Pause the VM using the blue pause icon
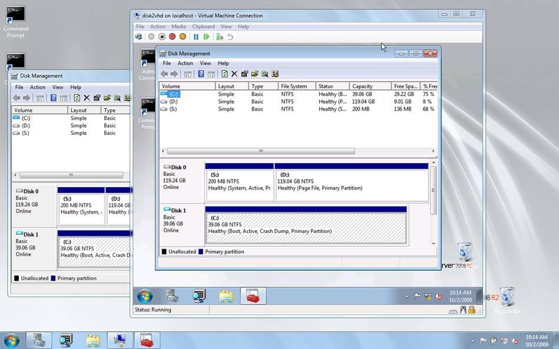This screenshot has width=559, height=349. coord(196,36)
